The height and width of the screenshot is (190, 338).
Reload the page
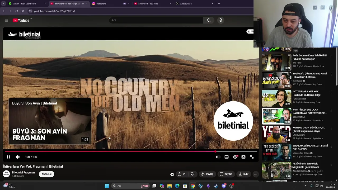coord(16,11)
